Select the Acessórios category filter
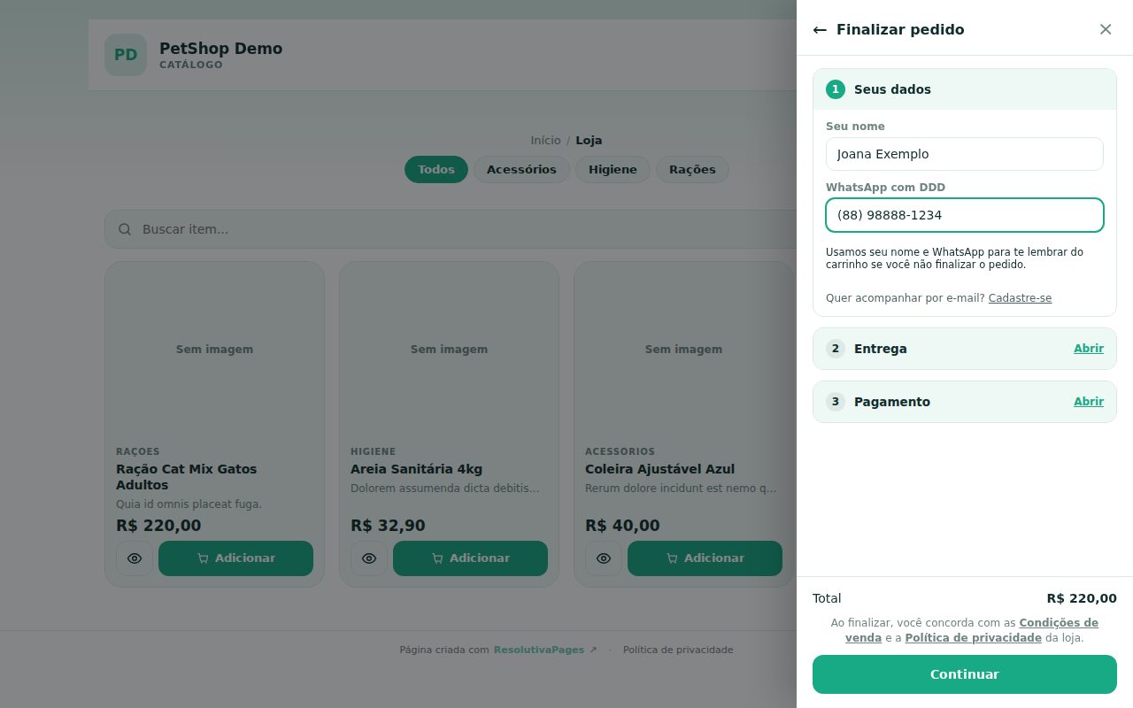This screenshot has height=708, width=1133. 521,170
